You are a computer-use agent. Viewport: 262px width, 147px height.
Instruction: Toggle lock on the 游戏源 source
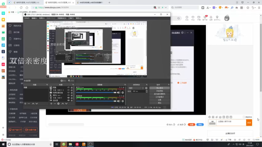pyautogui.click(x=71, y=101)
